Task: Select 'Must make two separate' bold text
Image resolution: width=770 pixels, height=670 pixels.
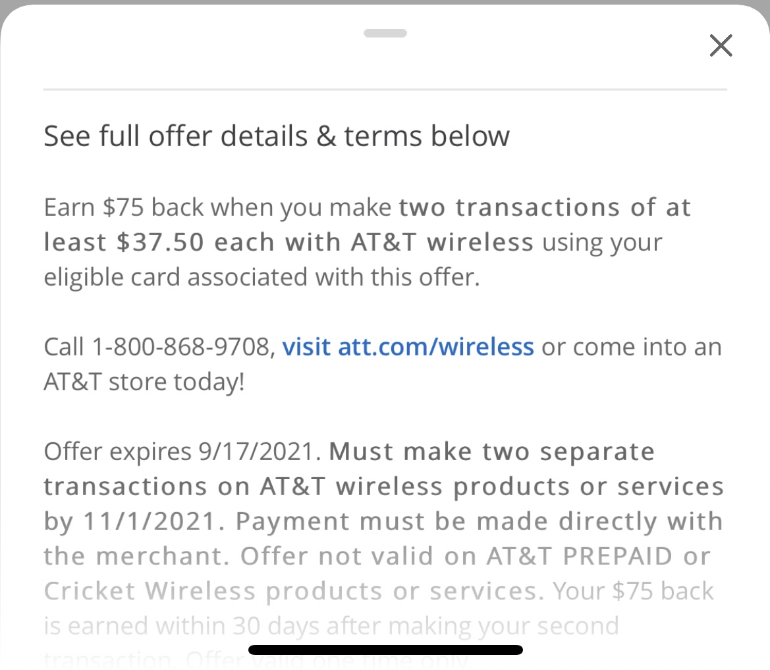Action: pos(491,451)
